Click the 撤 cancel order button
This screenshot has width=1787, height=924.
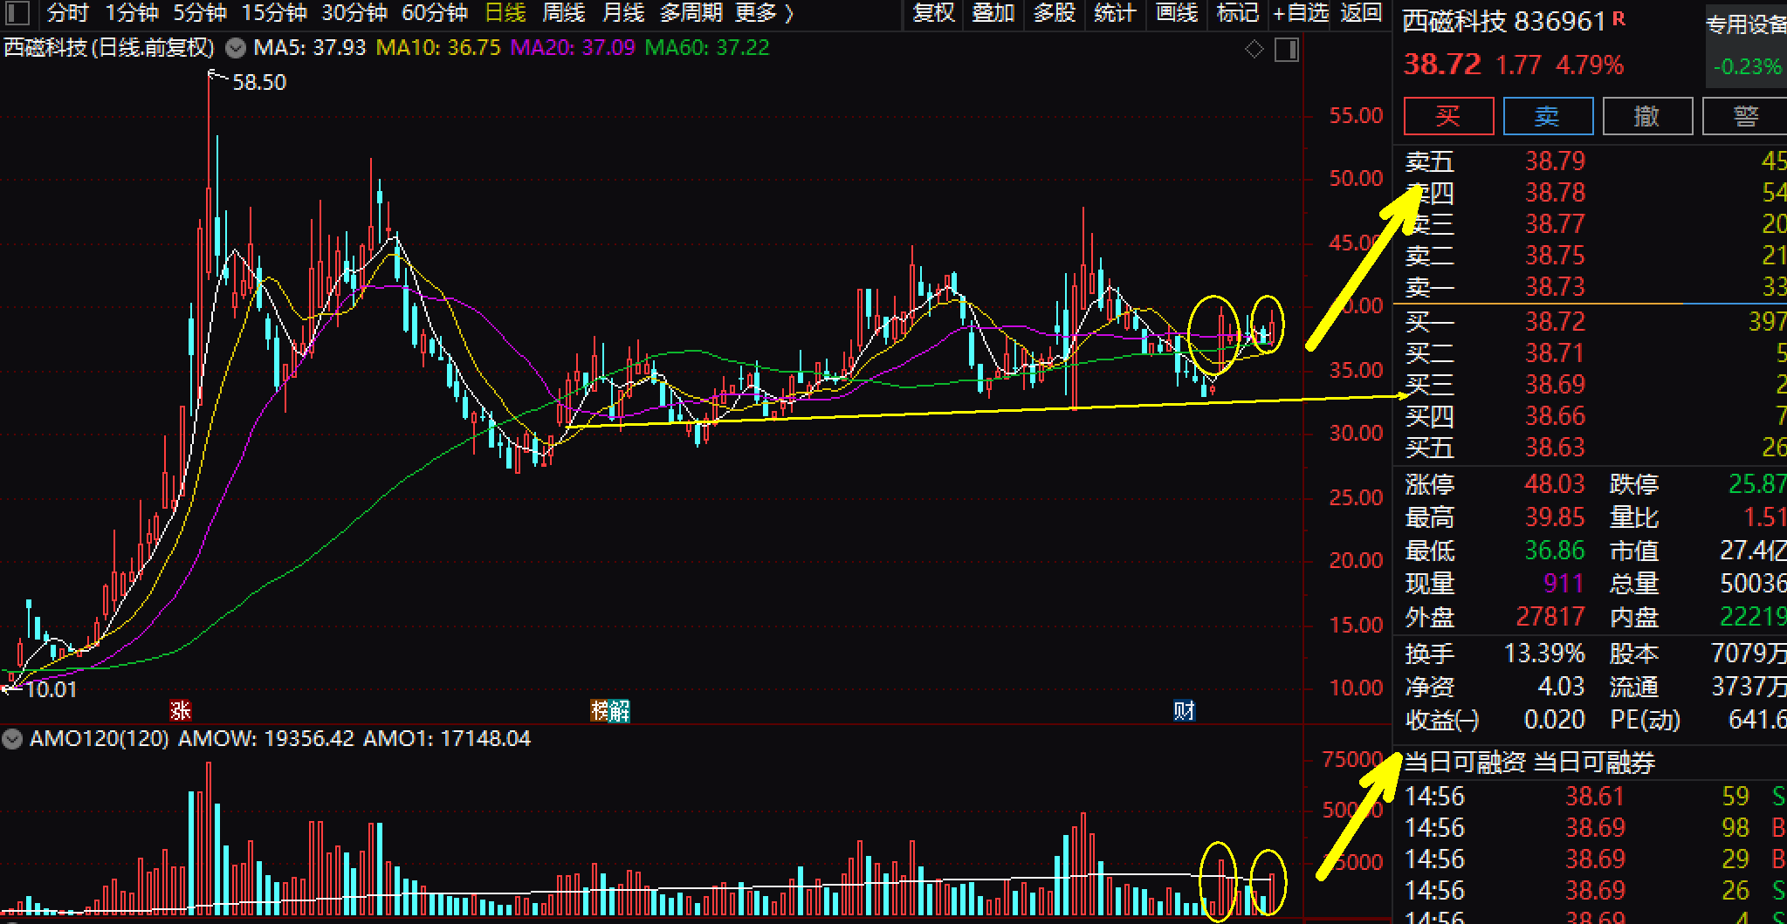1647,116
